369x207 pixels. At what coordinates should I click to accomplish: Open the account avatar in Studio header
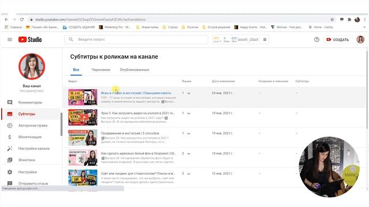click(360, 40)
